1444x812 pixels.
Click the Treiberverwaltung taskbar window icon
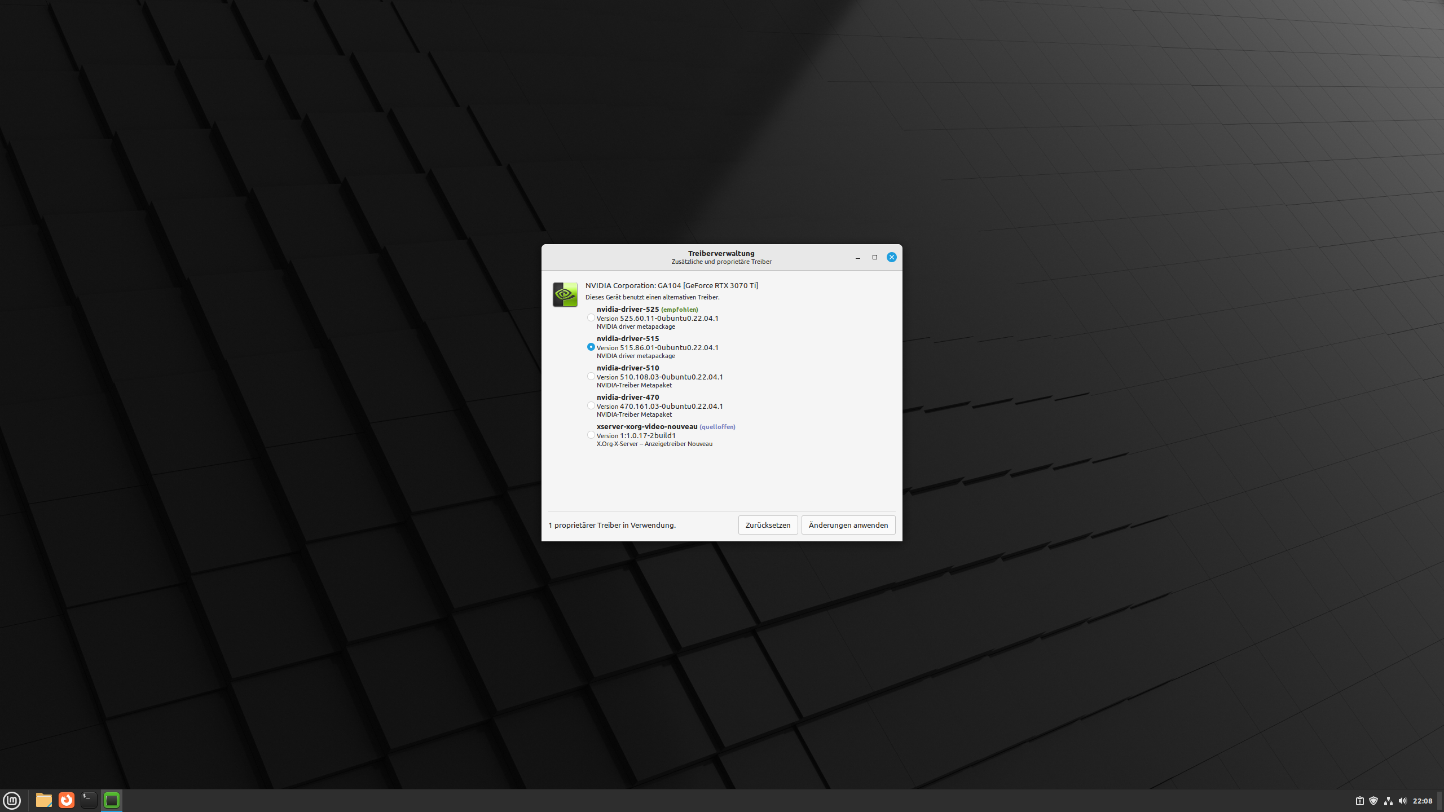point(112,800)
